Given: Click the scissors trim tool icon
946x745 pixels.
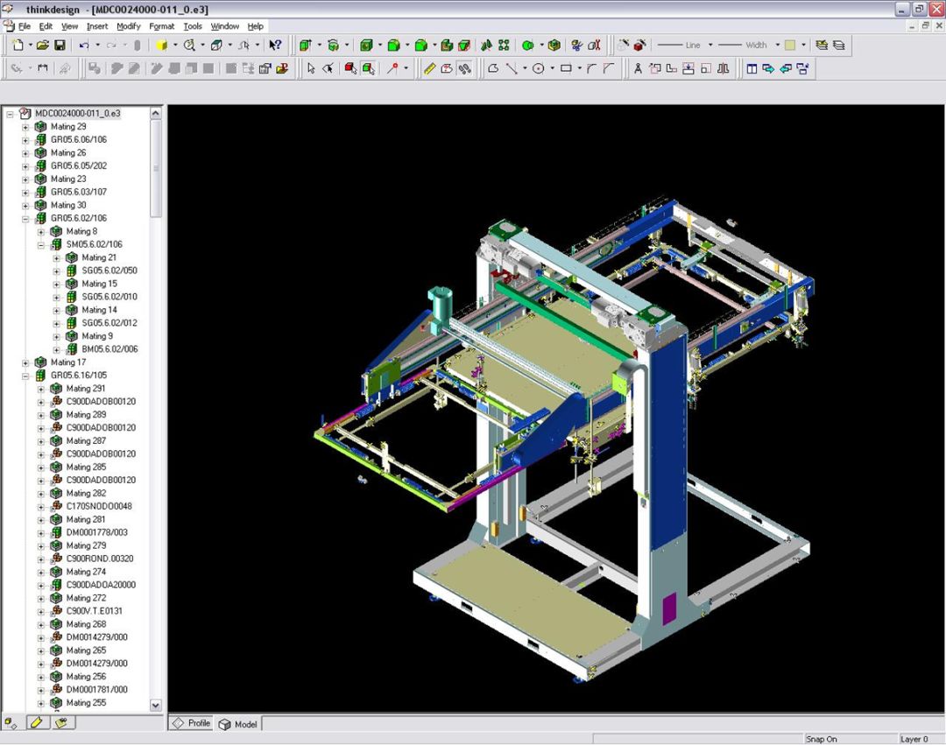Looking at the screenshot, I should click(576, 46).
